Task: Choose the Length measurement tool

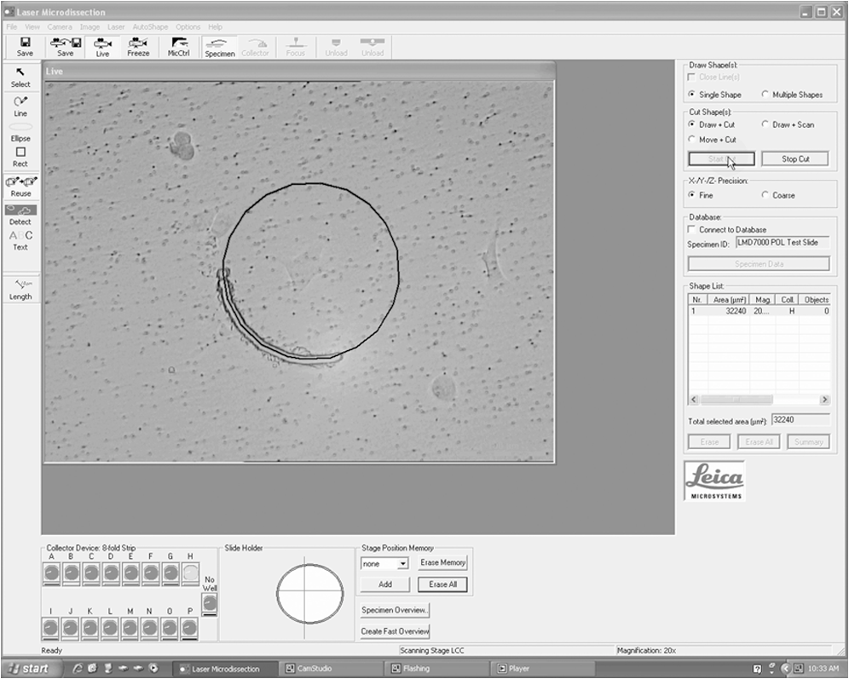Action: click(20, 290)
